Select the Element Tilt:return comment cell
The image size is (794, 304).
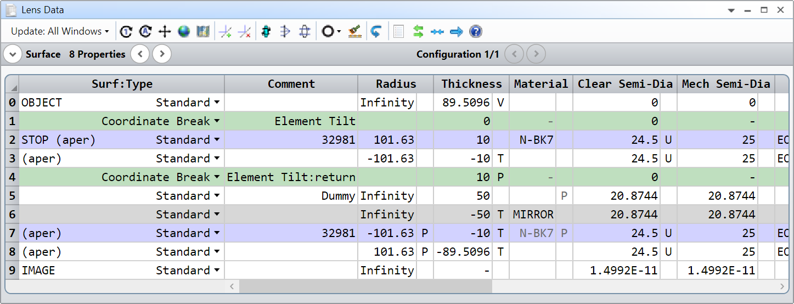click(291, 177)
